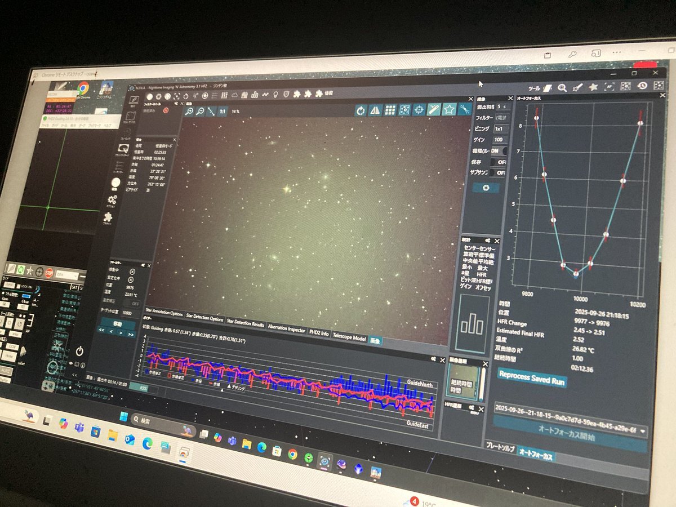Enable the crosshair bullseye icon
Image resolution: width=676 pixels, height=507 pixels.
point(419,110)
